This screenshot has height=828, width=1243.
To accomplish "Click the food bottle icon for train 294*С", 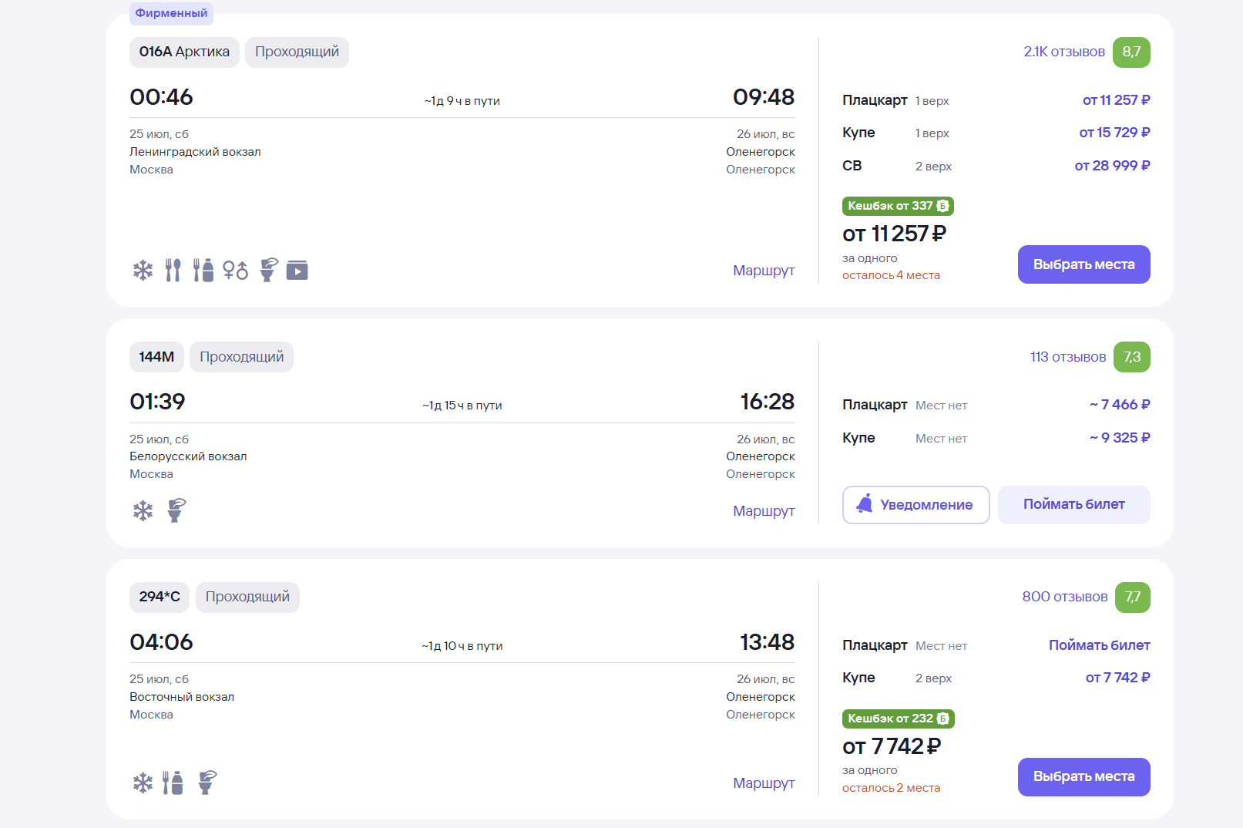I will coord(173,783).
